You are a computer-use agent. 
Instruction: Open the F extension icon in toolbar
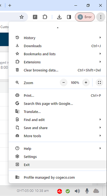(35, 17)
